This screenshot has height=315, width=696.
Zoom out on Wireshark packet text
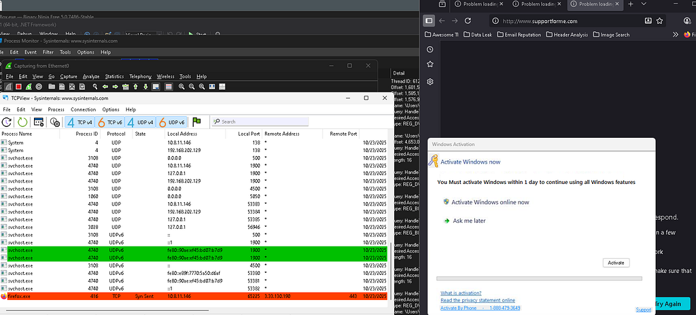click(192, 86)
